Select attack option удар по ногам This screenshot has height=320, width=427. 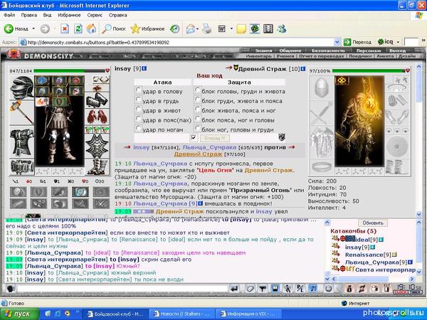[138, 129]
